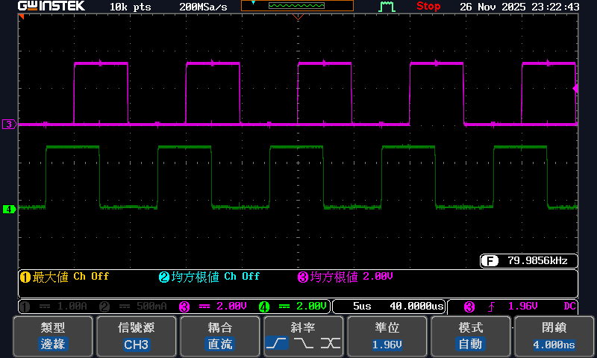Screen dimensions: 597x358
Task: Select the rising edge slope icon
Action: click(277, 344)
